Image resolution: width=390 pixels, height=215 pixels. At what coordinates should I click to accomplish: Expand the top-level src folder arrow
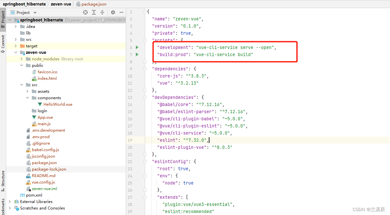point(16,39)
